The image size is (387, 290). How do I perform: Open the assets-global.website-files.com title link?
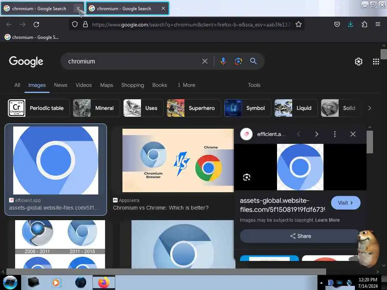click(282, 205)
